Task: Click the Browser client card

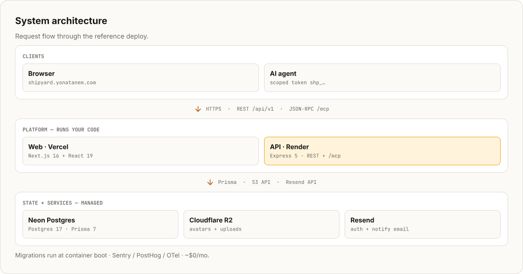Action: 140,78
